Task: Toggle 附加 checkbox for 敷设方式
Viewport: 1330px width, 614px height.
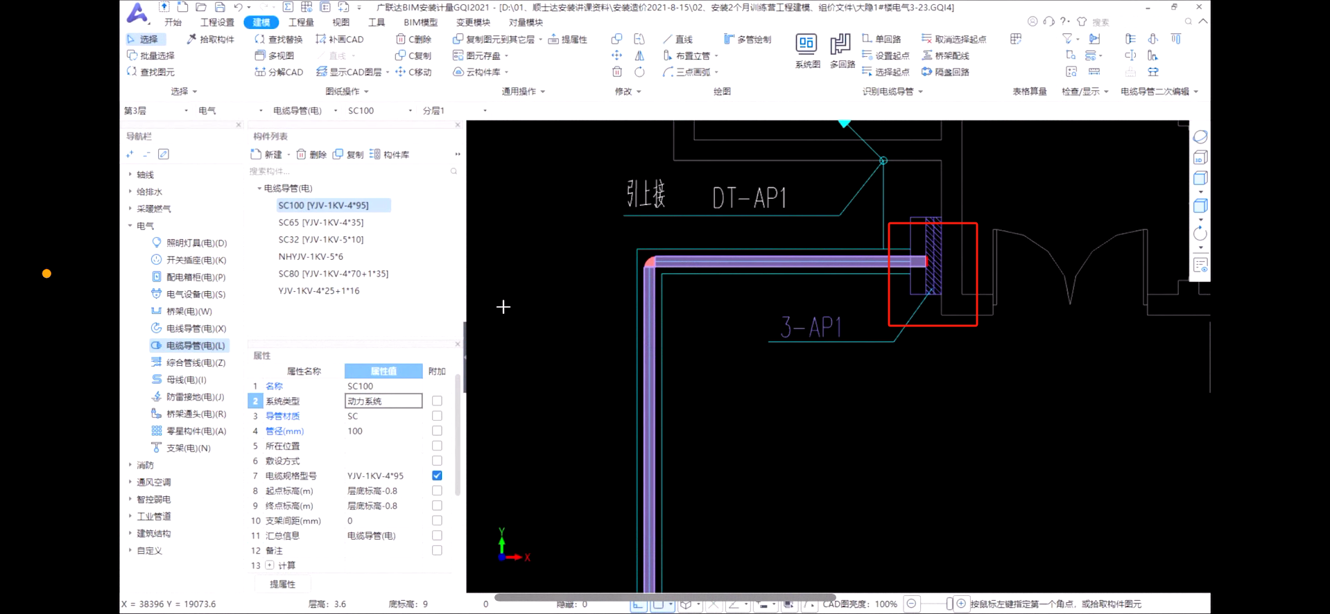Action: click(437, 461)
